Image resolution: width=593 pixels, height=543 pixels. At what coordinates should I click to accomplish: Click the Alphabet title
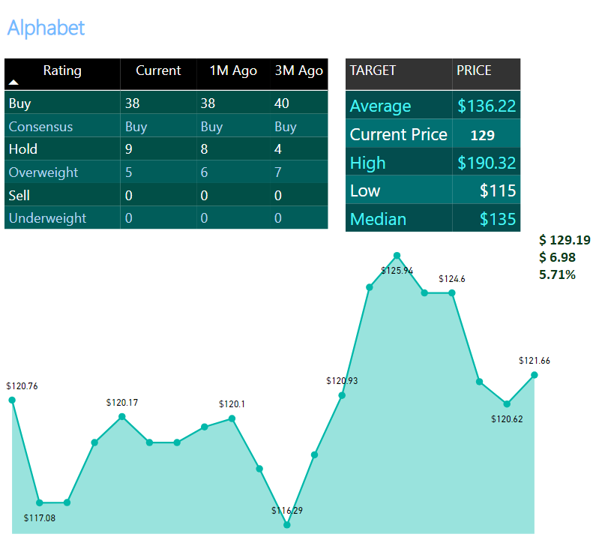click(x=46, y=28)
